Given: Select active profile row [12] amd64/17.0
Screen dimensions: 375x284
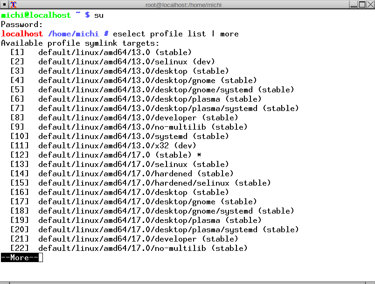Looking at the screenshot, I should click(x=106, y=155).
